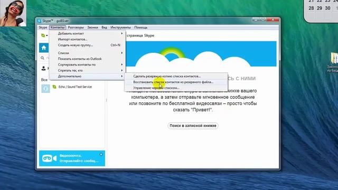Screen dimensions: 338x190
Task: Close the Skype window
Action: click(x=273, y=20)
